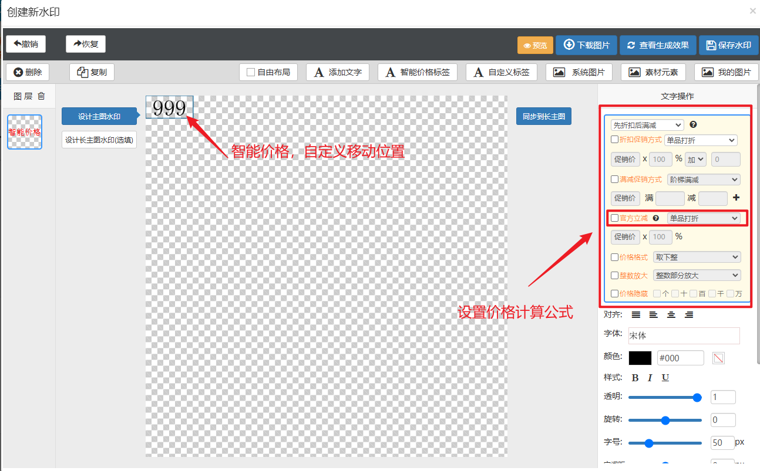Enable the 自由布局 checkbox

(x=251, y=72)
